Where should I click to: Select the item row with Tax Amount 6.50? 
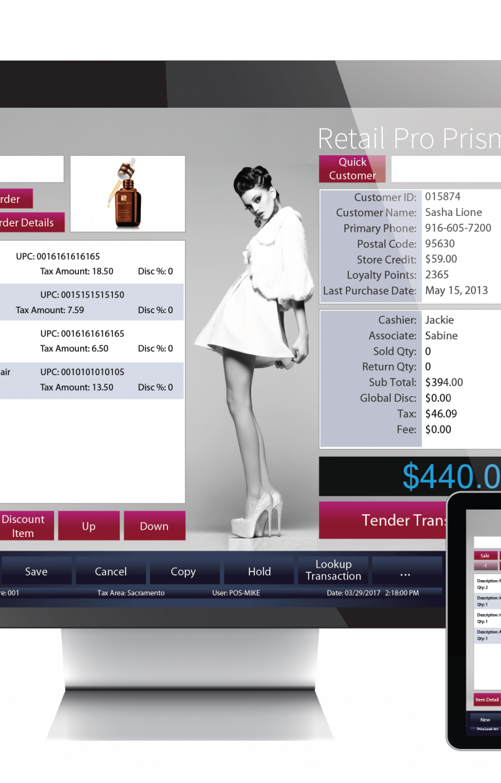(92, 341)
